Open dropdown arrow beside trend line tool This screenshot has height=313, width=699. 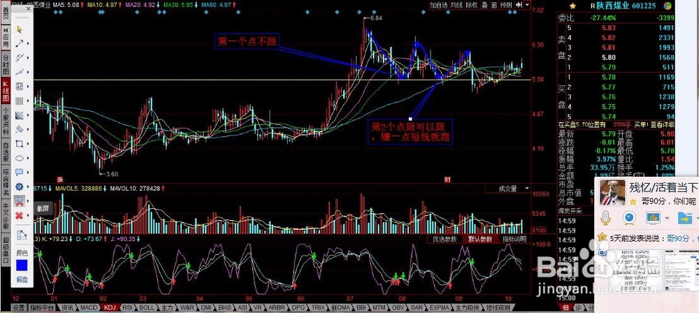pyautogui.click(x=28, y=44)
